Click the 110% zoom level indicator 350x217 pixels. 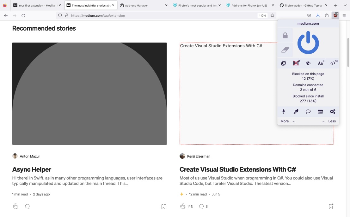262,15
